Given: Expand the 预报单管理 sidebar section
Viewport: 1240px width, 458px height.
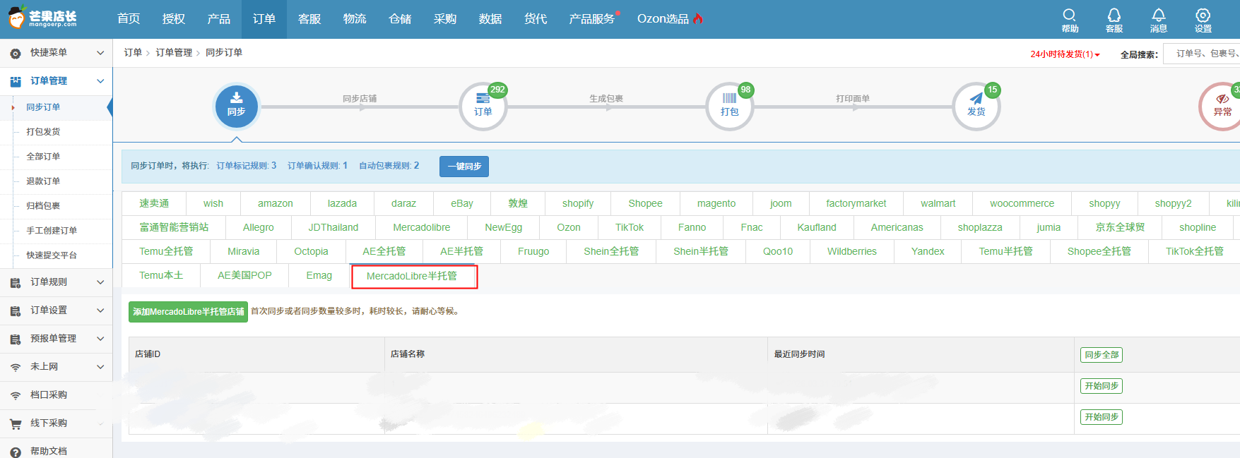Looking at the screenshot, I should point(57,339).
